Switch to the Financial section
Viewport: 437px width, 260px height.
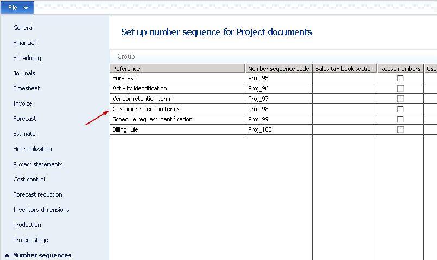point(24,43)
